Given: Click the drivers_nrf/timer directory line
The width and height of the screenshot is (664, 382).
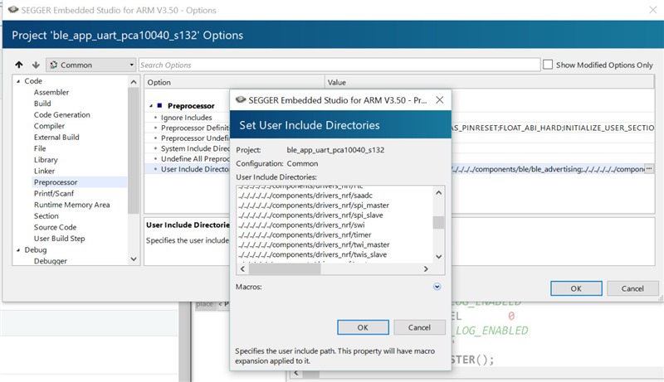Looking at the screenshot, I should pos(305,235).
